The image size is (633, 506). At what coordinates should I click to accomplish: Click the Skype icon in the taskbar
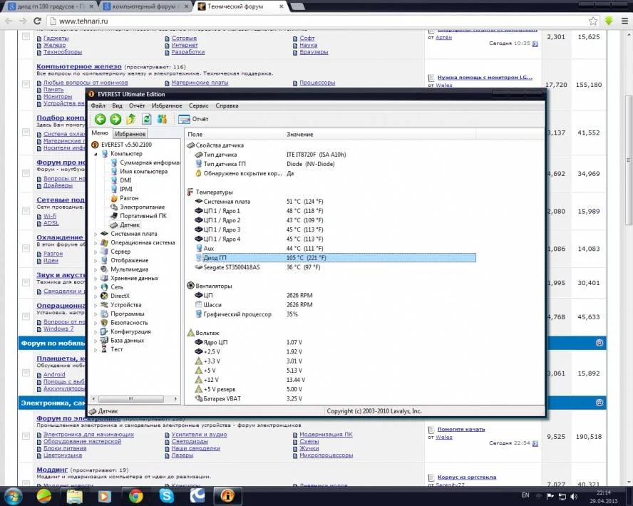[x=167, y=495]
